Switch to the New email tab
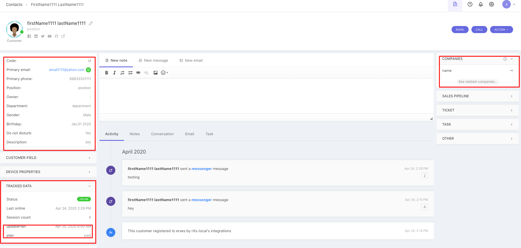 pos(191,61)
